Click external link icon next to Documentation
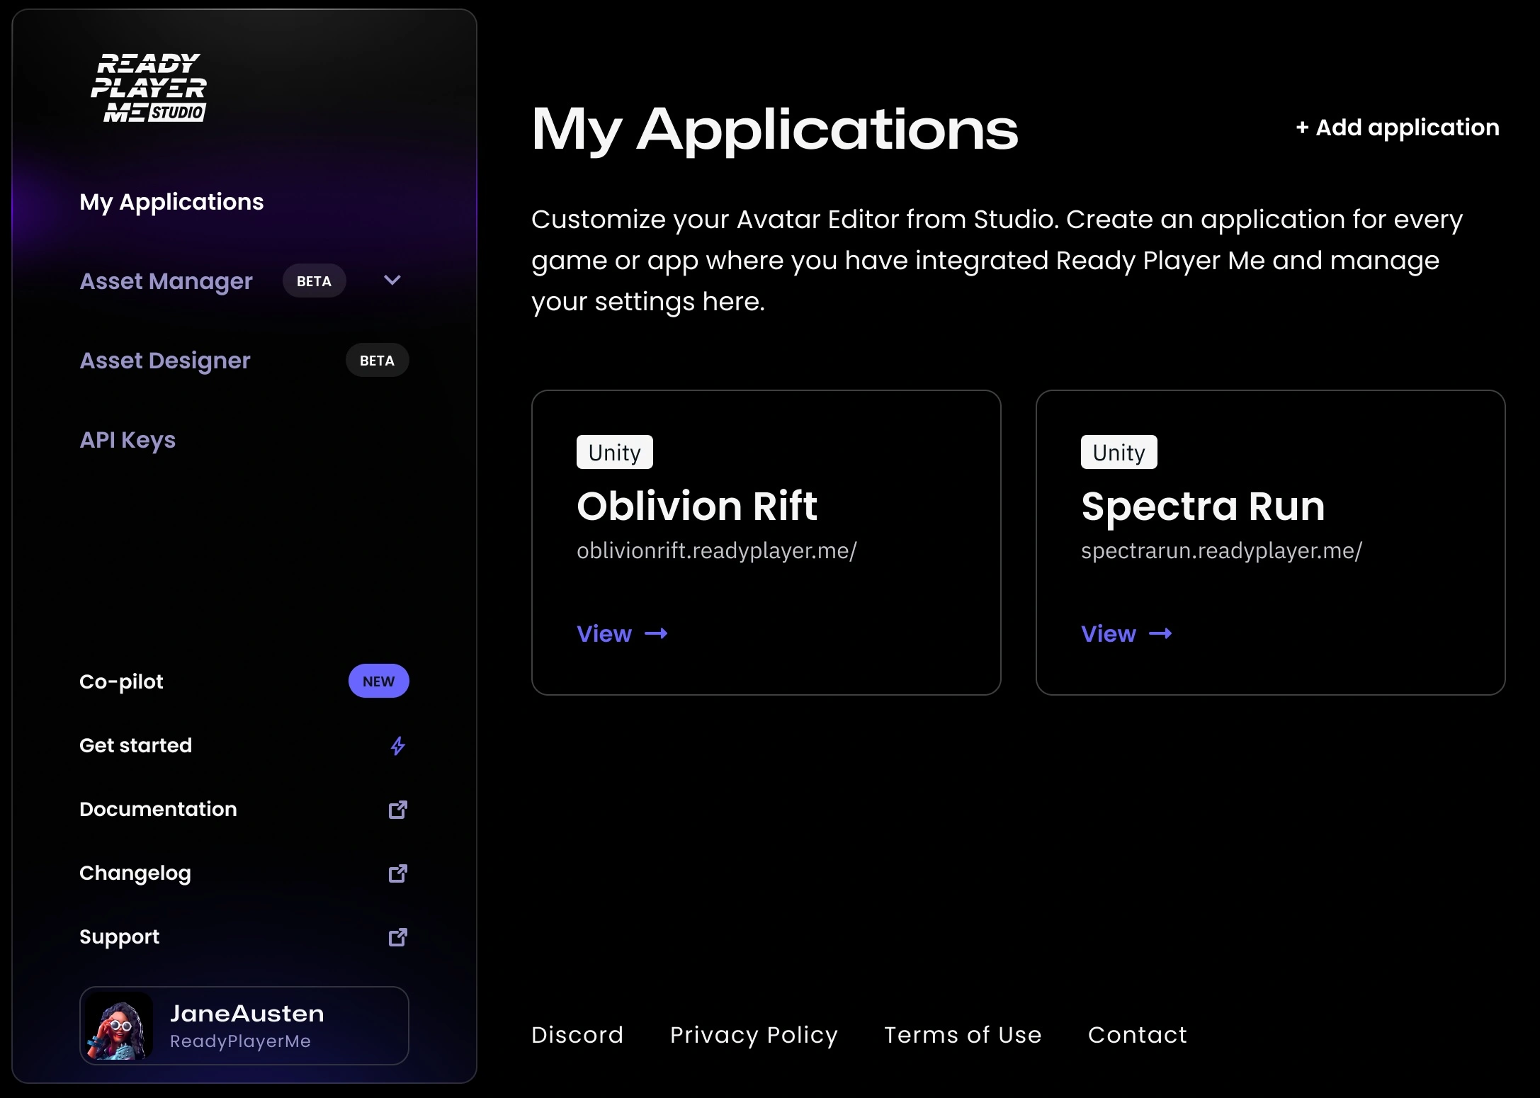1540x1098 pixels. [x=398, y=810]
